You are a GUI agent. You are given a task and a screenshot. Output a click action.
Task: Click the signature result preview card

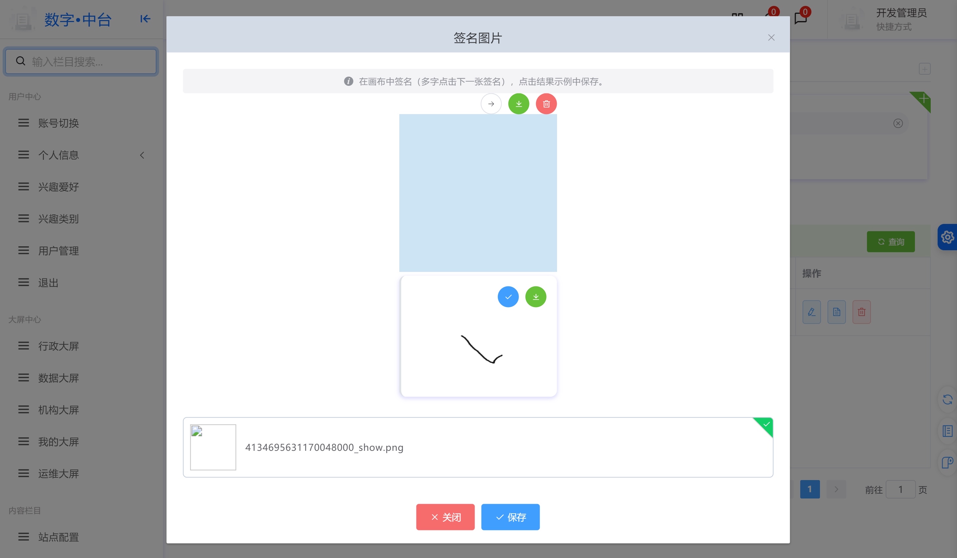tap(478, 337)
